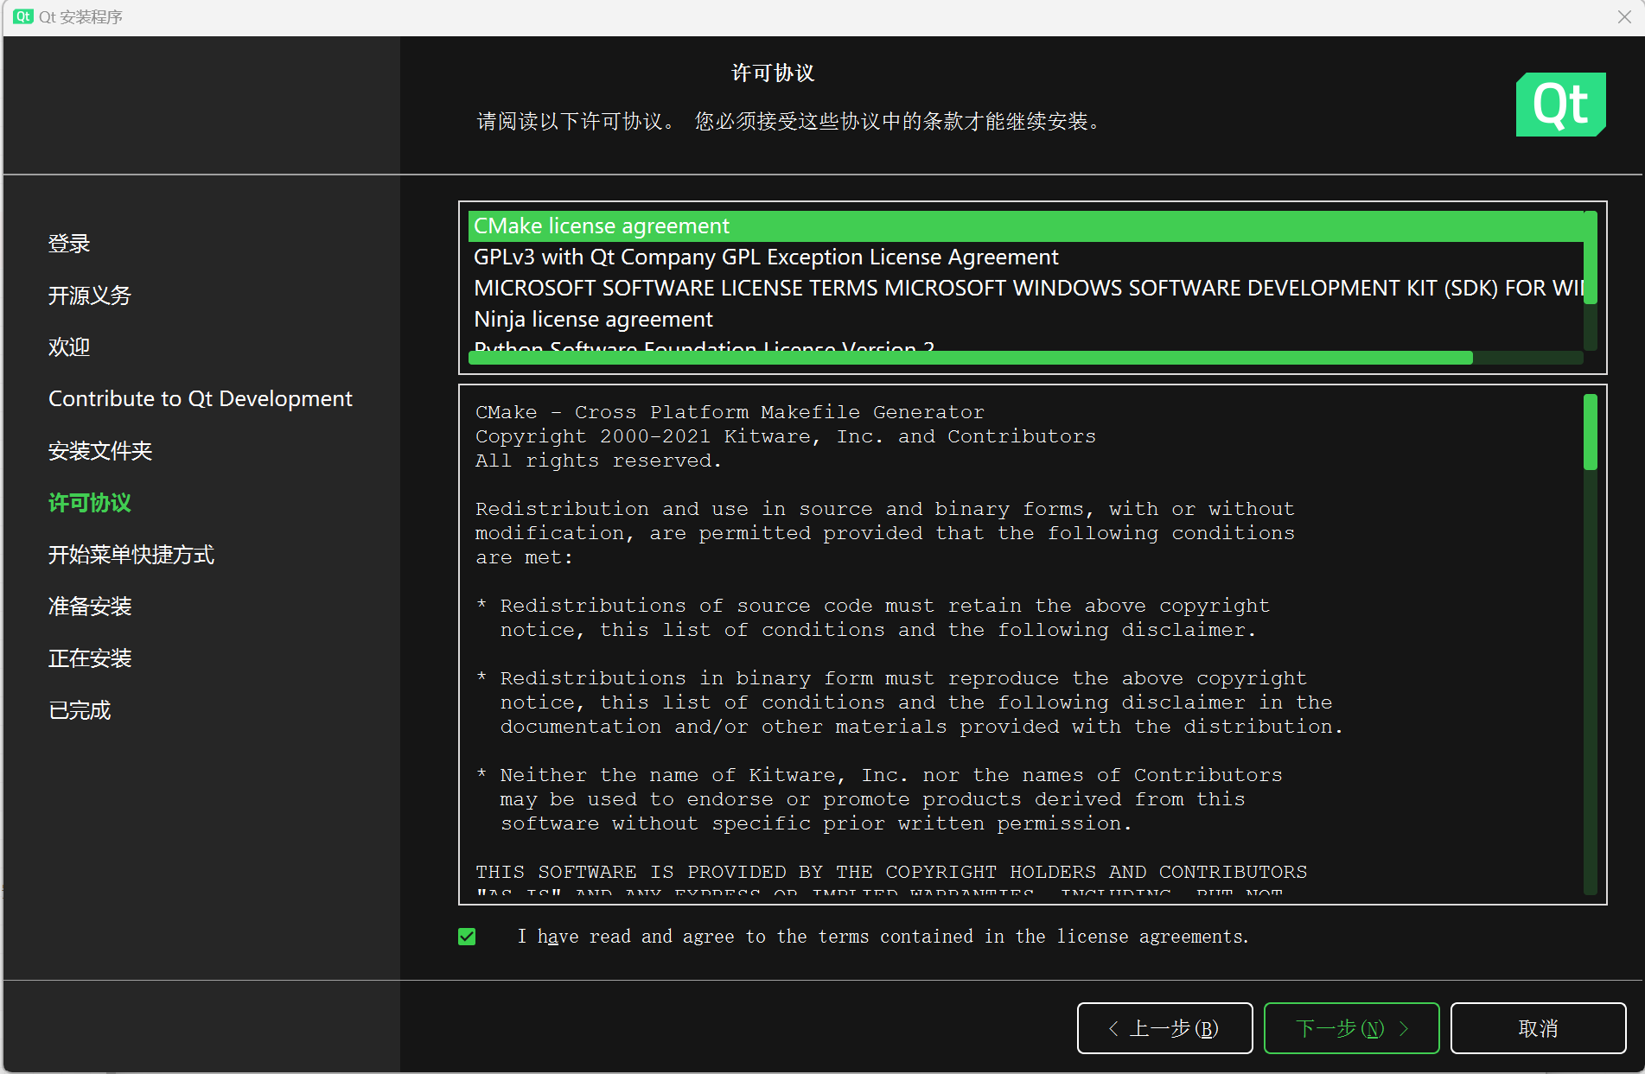Click the 已完成 step in sidebar
1645x1074 pixels.
(x=80, y=710)
